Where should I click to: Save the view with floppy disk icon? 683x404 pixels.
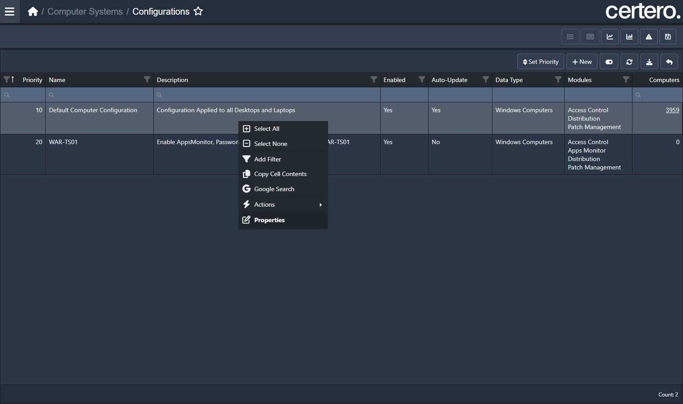(x=668, y=37)
